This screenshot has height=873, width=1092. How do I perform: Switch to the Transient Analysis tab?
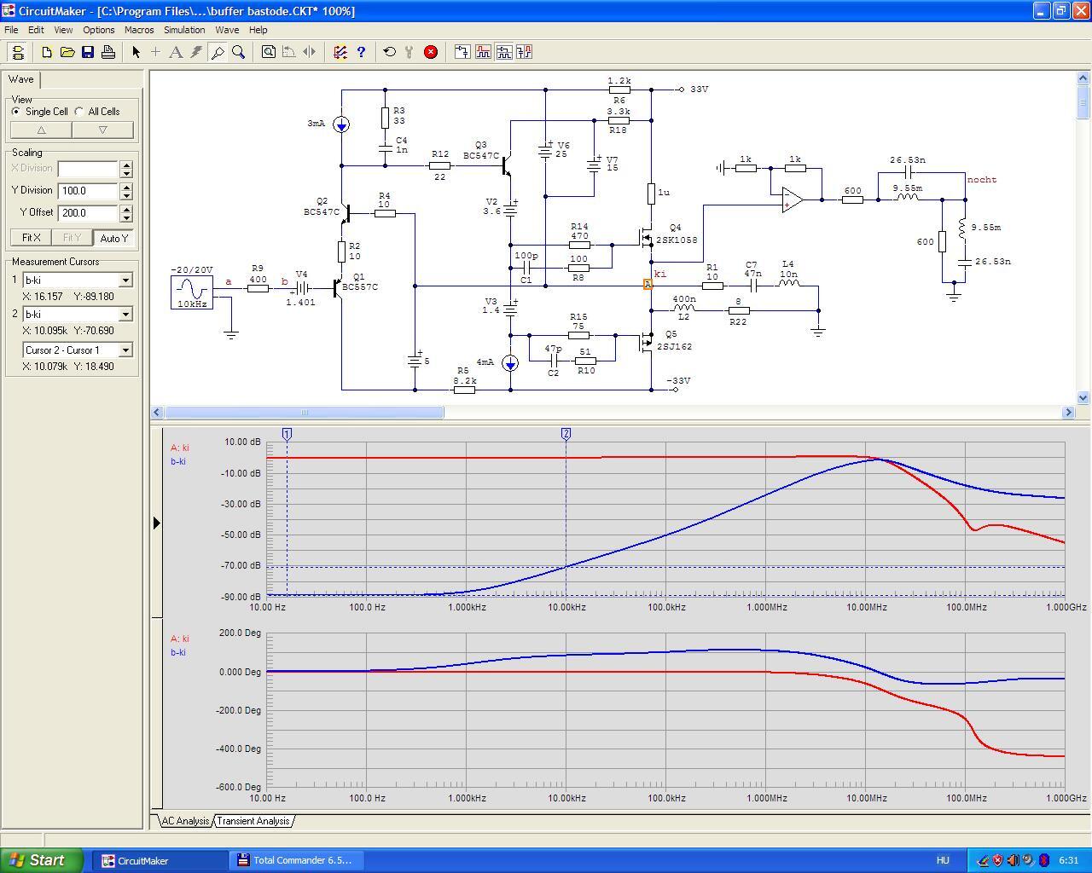(x=253, y=821)
